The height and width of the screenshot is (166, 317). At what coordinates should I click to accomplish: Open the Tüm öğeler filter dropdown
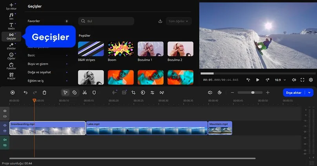(x=178, y=21)
